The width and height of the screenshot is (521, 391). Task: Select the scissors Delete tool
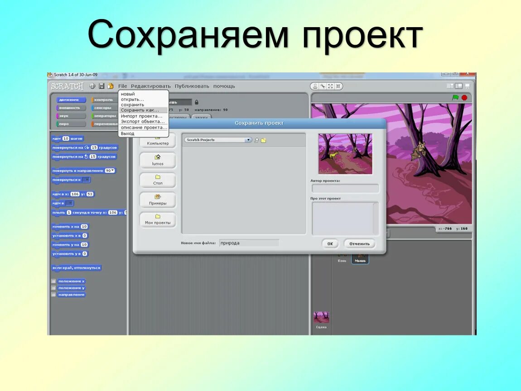(323, 86)
